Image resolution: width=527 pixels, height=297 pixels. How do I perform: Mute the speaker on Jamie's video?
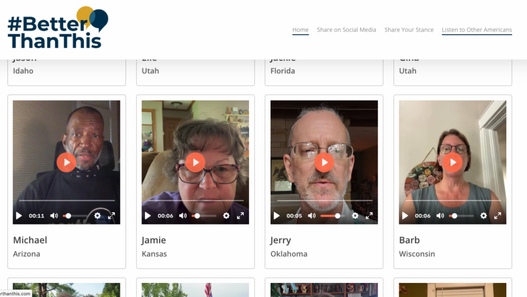point(183,216)
